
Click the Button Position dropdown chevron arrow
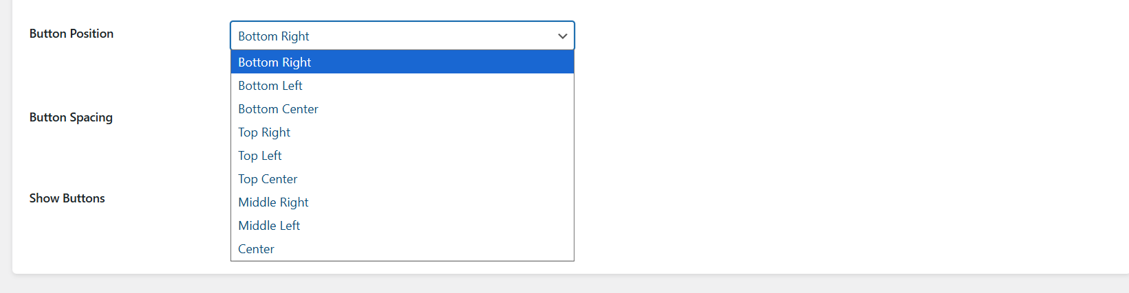[562, 36]
